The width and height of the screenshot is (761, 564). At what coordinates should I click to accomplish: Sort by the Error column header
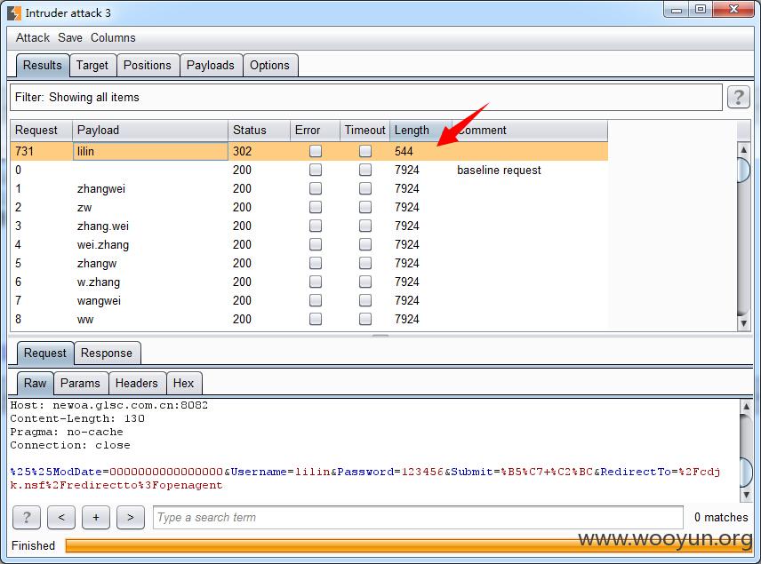pyautogui.click(x=315, y=131)
